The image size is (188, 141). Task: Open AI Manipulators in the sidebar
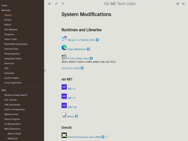[13, 124]
